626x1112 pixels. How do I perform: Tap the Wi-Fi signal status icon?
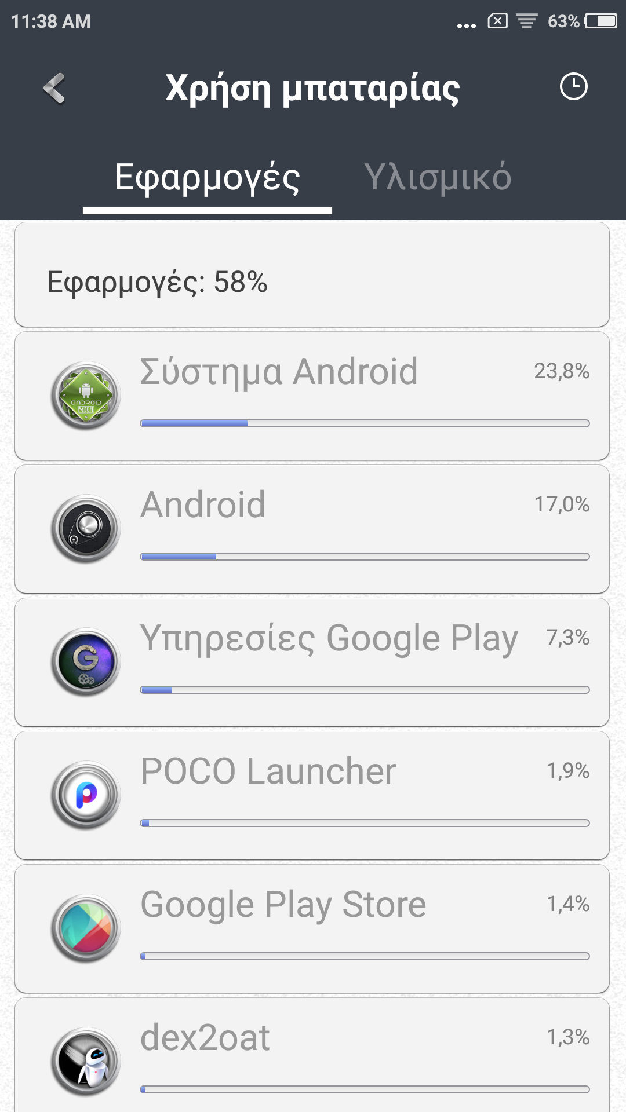pos(527,21)
